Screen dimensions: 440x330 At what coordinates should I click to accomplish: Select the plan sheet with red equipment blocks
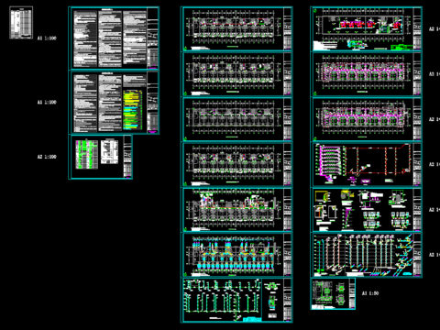click(367, 29)
